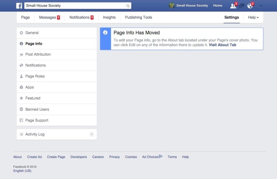Click the Facebook logo icon
277x179 pixels.
pos(19,5)
